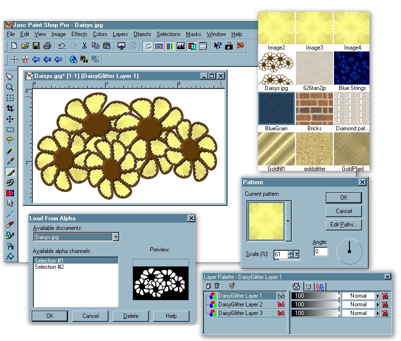The width and height of the screenshot is (401, 341).
Task: Select the Mover tool with four arrows
Action: [10, 119]
